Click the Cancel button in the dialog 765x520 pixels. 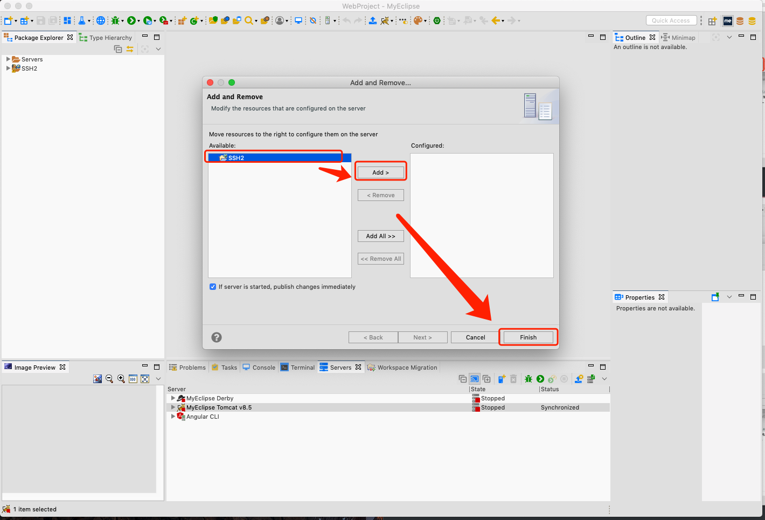475,337
